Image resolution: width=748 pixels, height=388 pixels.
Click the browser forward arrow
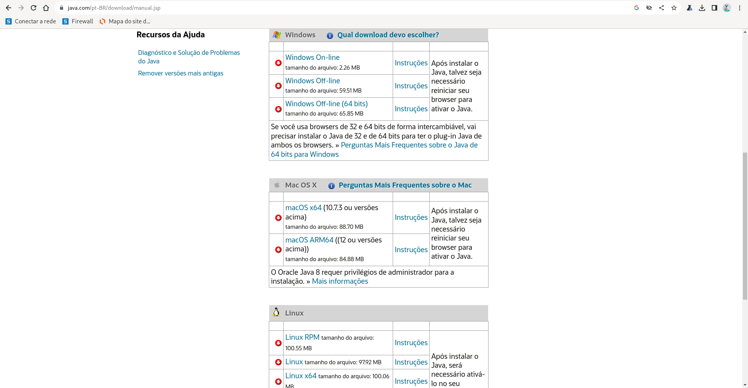(21, 8)
